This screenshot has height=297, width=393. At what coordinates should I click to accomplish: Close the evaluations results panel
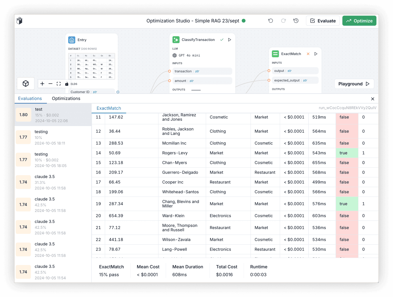coord(373,99)
